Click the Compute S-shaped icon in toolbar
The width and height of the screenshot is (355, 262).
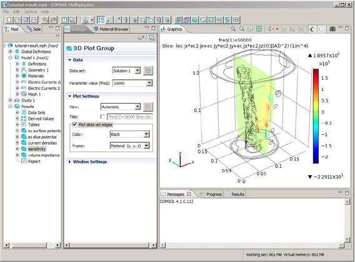click(x=227, y=20)
